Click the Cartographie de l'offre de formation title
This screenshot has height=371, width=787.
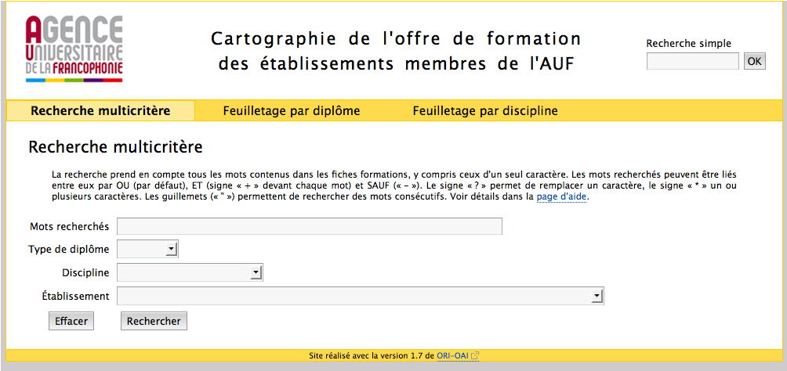tap(396, 51)
